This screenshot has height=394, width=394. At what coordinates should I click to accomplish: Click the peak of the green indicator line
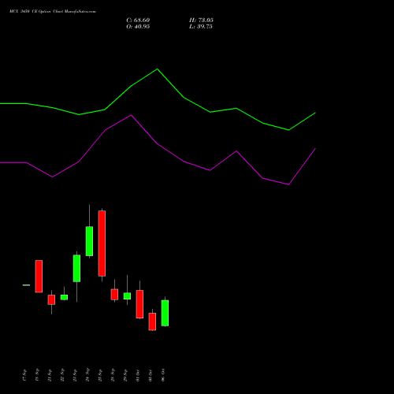(x=158, y=69)
